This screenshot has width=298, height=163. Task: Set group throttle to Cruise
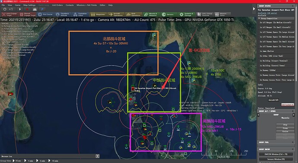285,131
